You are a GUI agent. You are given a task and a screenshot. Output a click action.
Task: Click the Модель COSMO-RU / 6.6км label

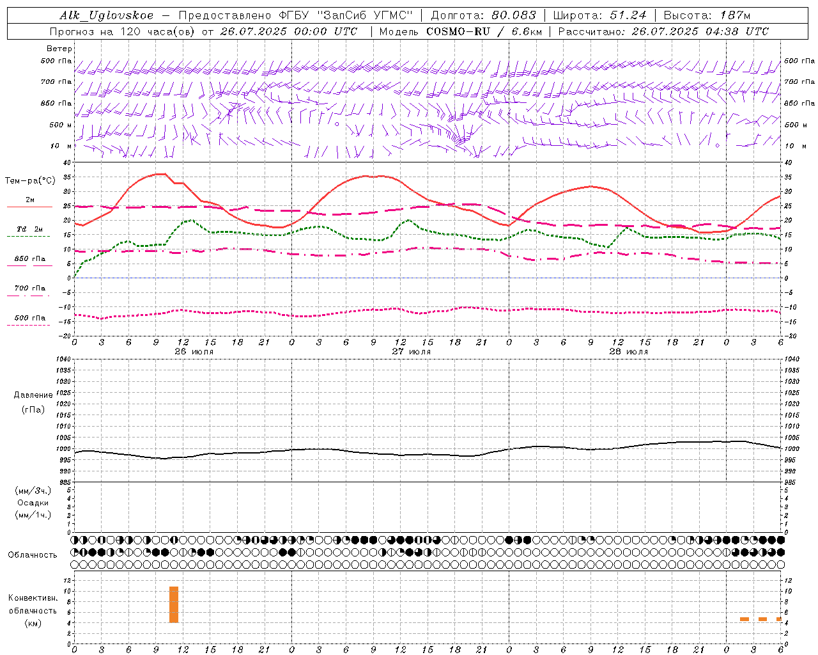(461, 31)
